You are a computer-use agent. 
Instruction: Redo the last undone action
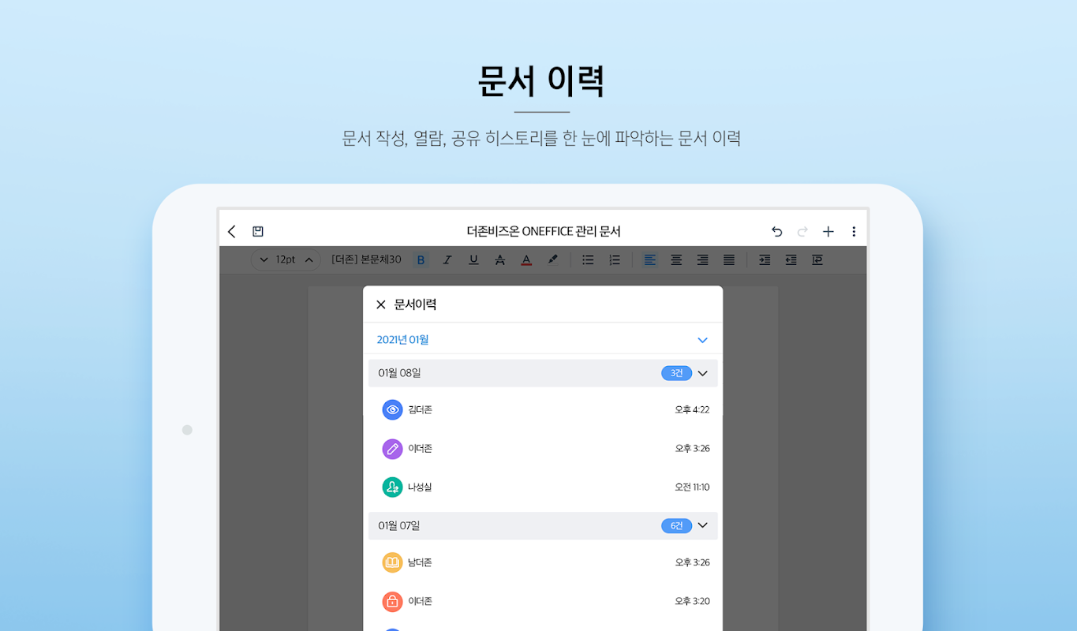802,232
